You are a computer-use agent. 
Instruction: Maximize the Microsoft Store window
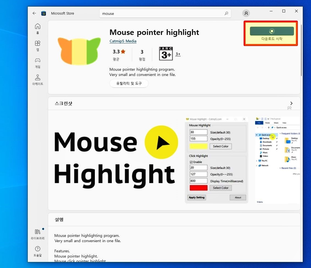point(284,11)
